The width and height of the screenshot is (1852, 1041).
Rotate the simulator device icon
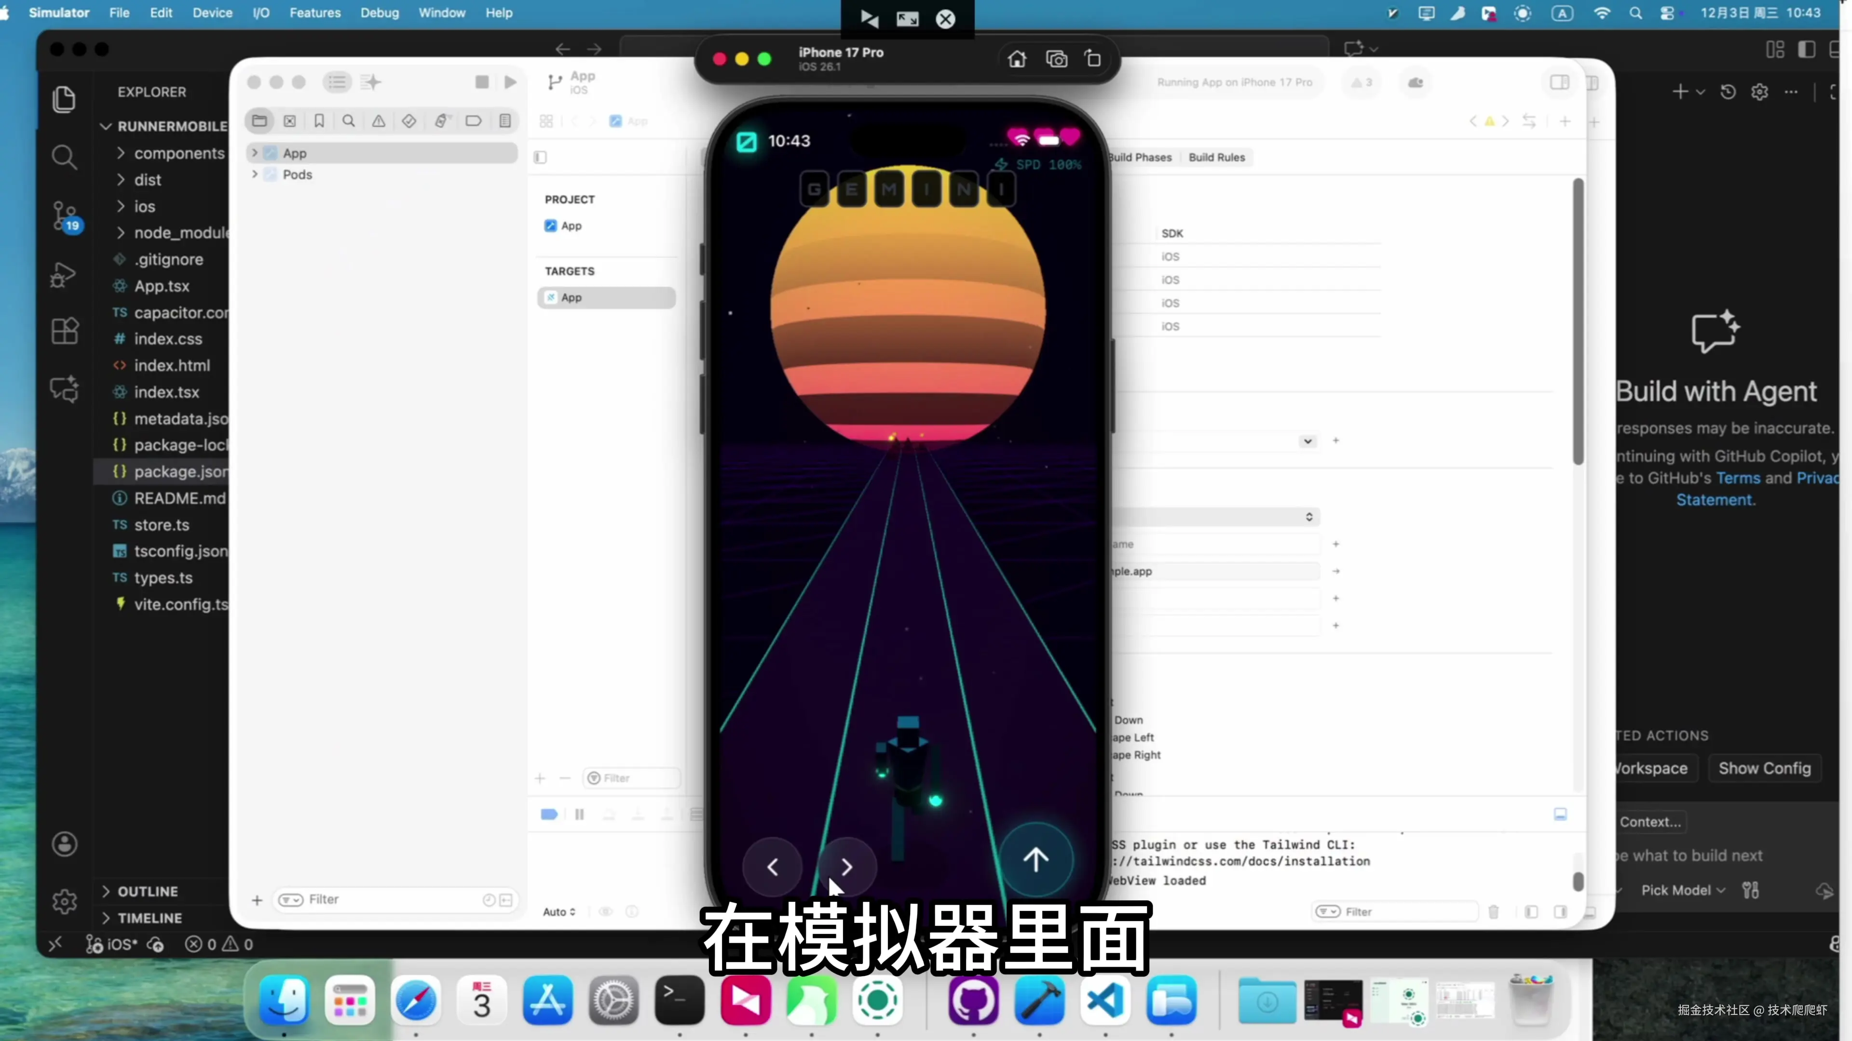[1093, 59]
